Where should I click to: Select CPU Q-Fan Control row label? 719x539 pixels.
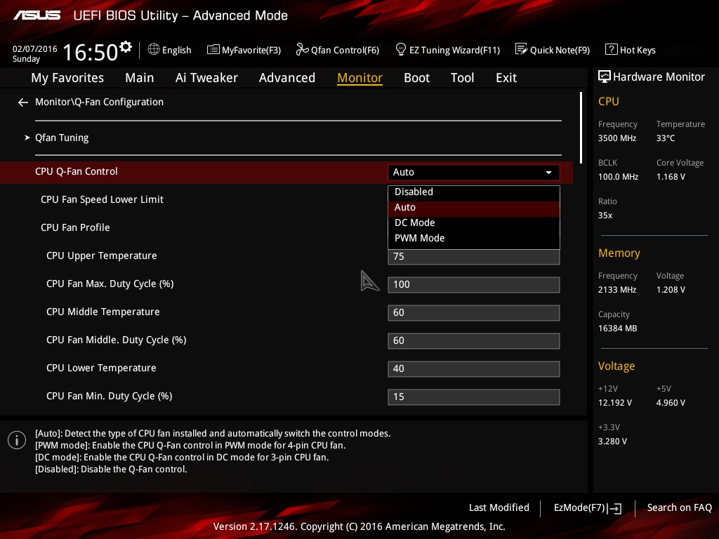[x=76, y=171]
